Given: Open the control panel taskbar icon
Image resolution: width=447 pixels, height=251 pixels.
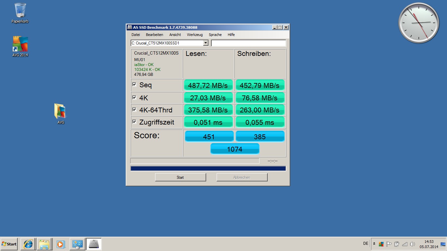Looking at the screenshot, I should 78,244.
